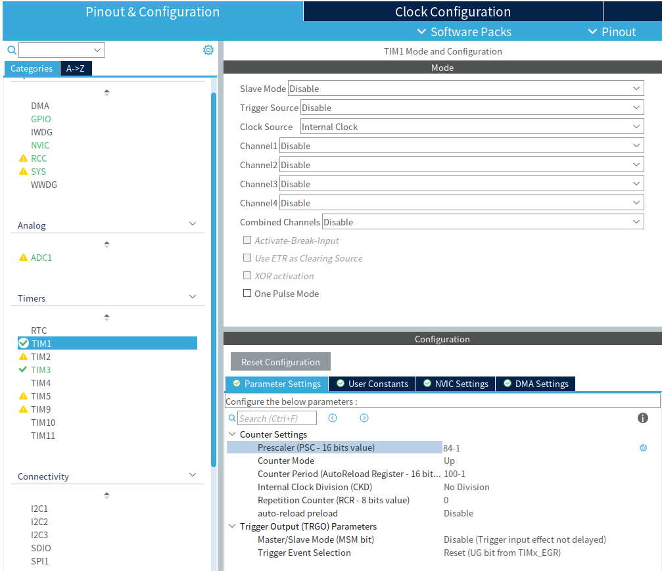Viewport: 662px width, 571px height.
Task: Open the DMA Settings tab
Action: pos(535,384)
